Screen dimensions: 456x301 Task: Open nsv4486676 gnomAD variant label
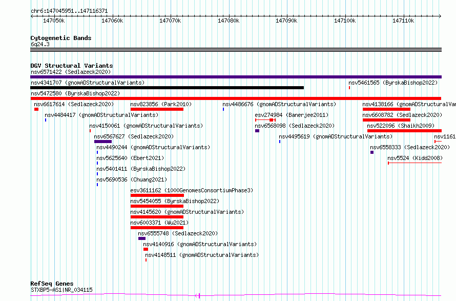pos(279,104)
